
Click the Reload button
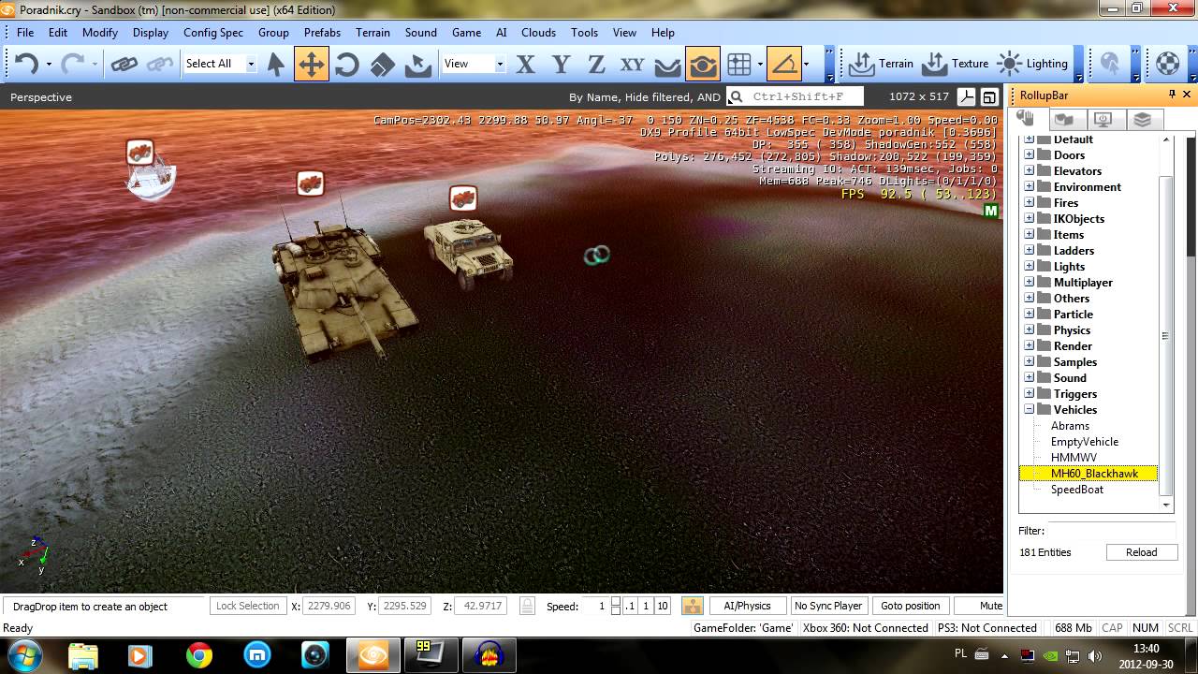(1141, 552)
